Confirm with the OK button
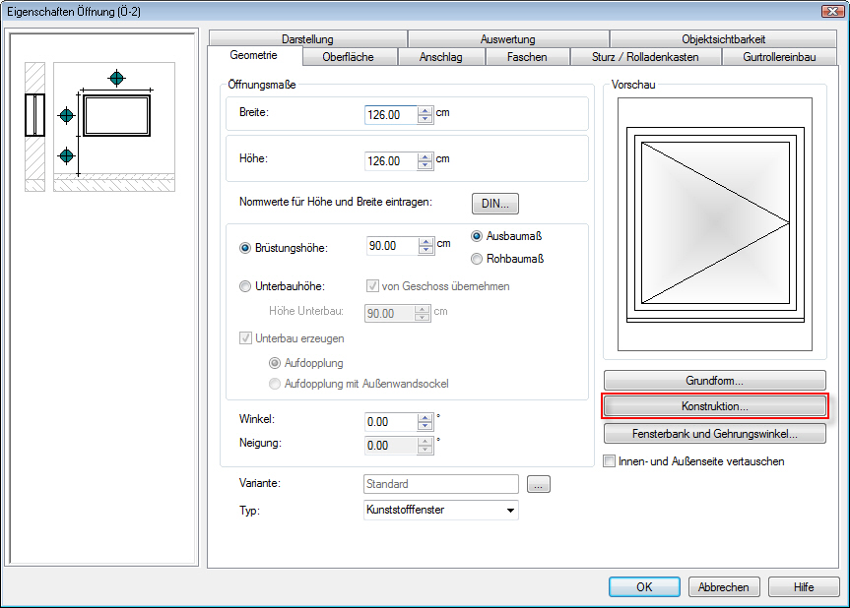850x608 pixels. click(644, 587)
